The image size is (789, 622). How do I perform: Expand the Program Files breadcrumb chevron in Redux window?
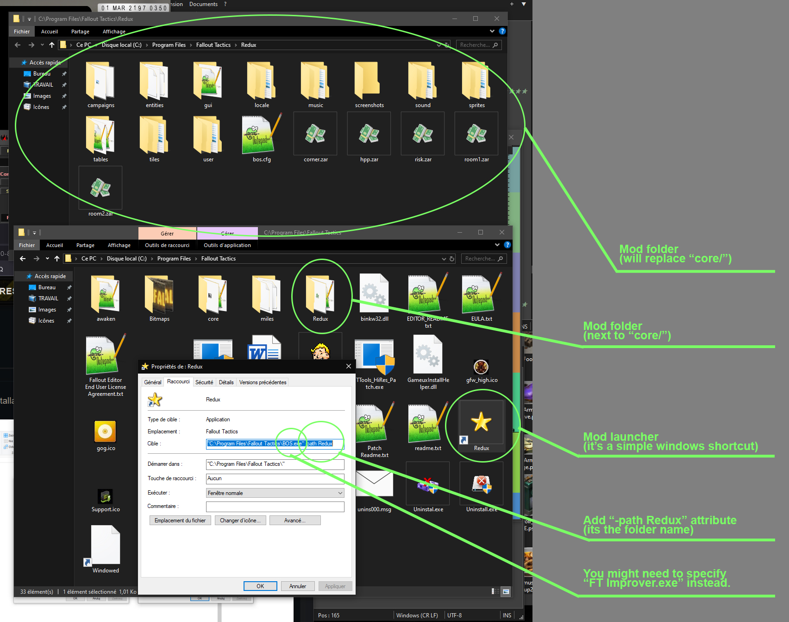pos(191,45)
